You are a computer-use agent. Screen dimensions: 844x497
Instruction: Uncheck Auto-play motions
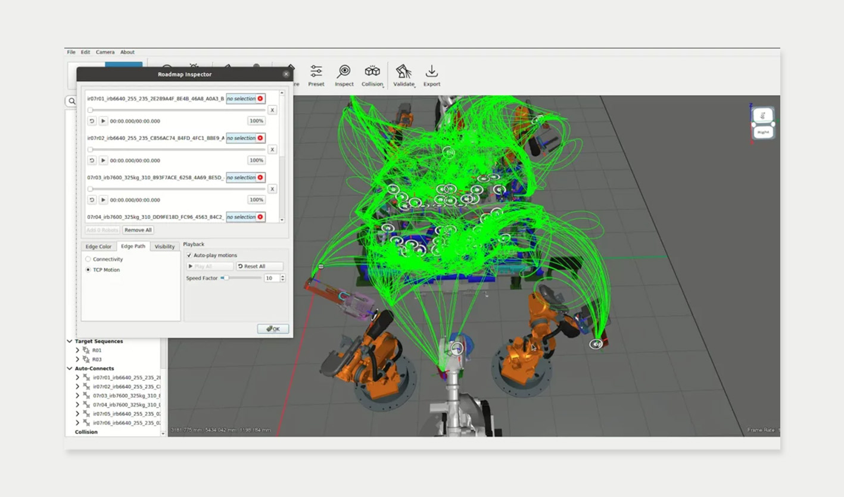pos(189,255)
